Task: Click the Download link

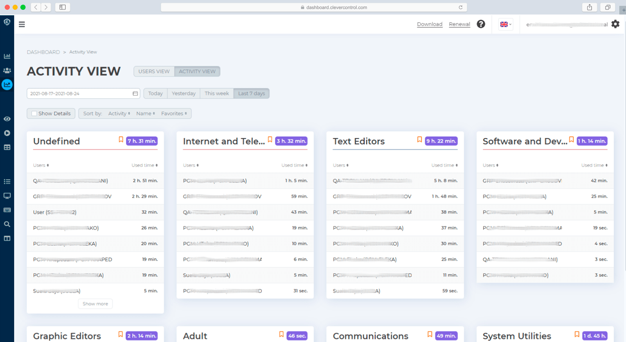Action: click(x=429, y=24)
